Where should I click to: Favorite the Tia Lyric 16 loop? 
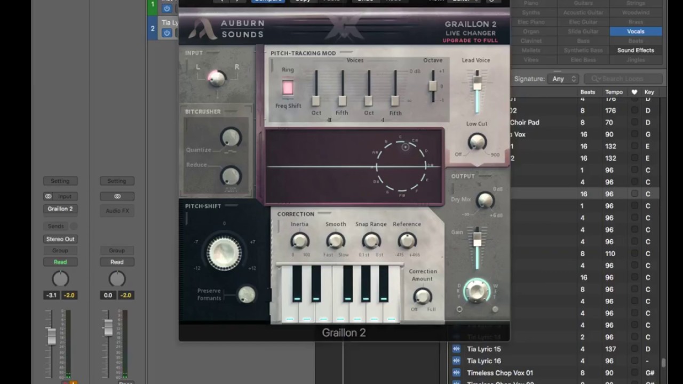tap(634, 361)
